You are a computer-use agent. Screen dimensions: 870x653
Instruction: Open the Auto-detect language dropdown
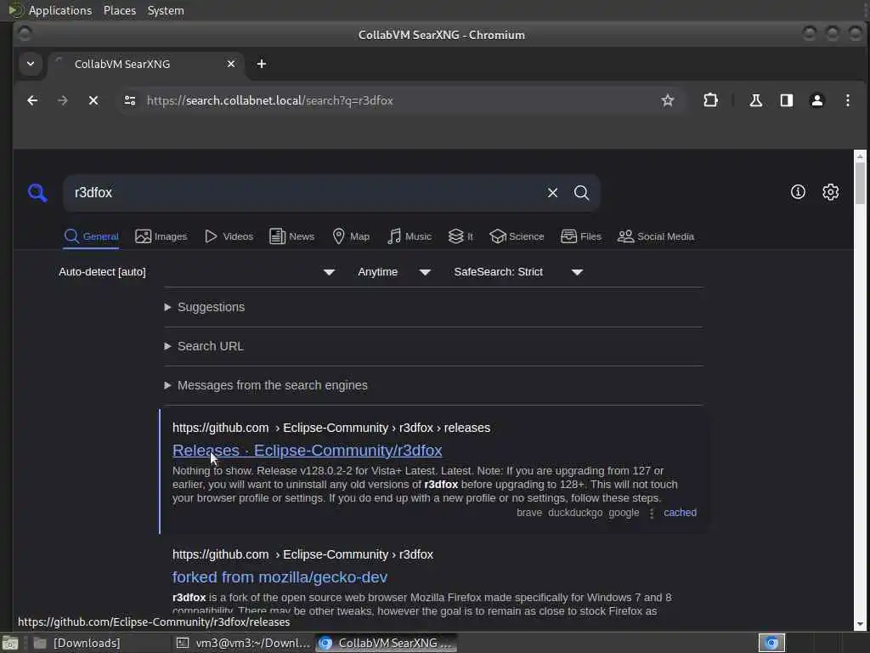197,272
